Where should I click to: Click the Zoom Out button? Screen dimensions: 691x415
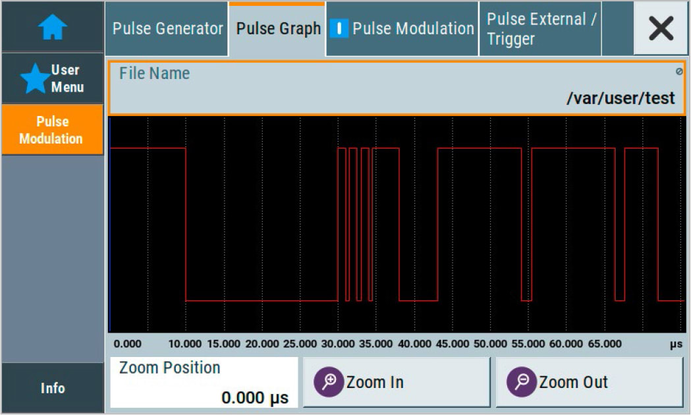(590, 382)
